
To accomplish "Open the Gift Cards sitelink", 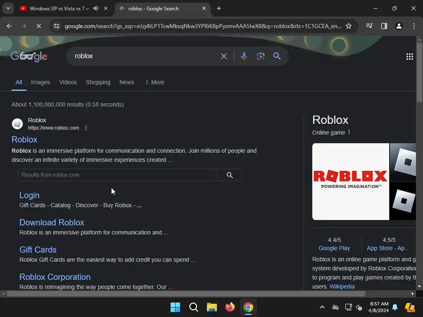I will coord(38,250).
